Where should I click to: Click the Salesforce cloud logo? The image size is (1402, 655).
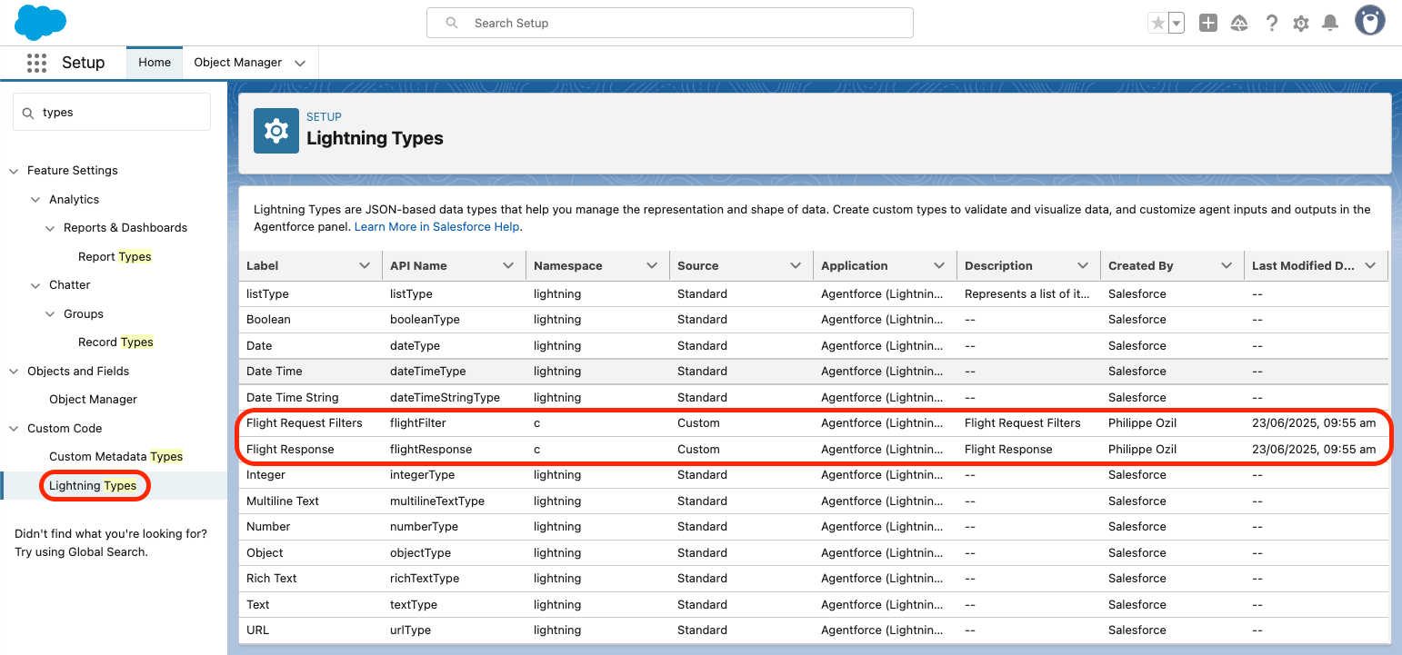pyautogui.click(x=41, y=23)
